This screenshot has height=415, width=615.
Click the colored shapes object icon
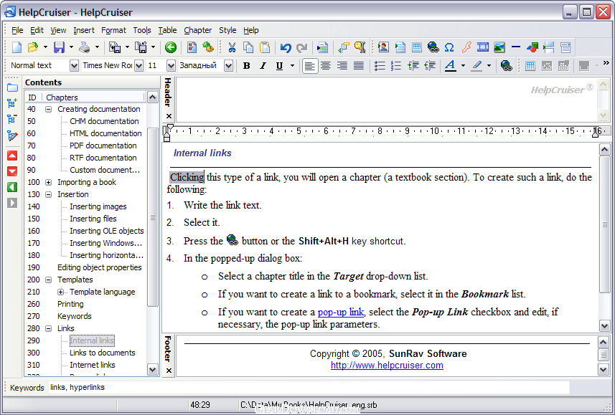click(x=532, y=47)
